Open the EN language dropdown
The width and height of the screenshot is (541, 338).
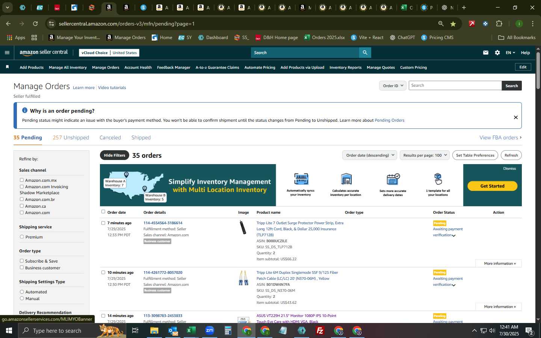pos(510,53)
